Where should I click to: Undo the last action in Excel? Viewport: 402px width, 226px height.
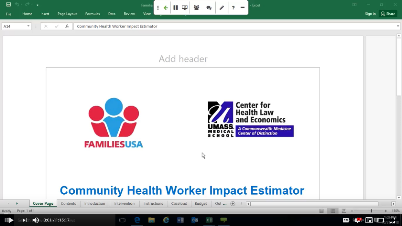[x=17, y=5]
